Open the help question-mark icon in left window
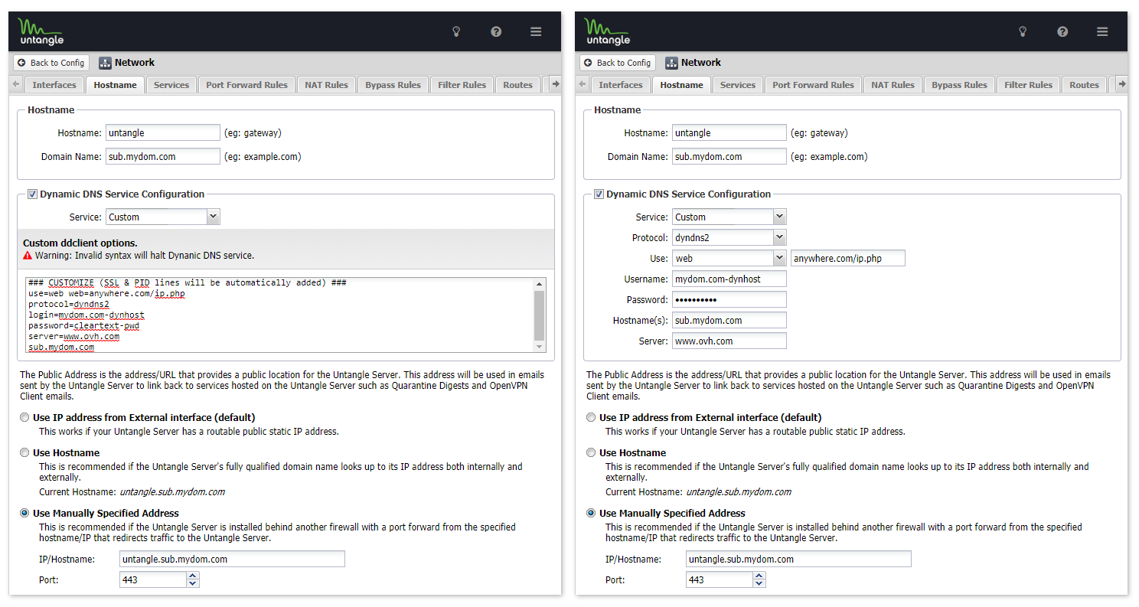Viewport: 1139px width, 607px height. (x=496, y=31)
